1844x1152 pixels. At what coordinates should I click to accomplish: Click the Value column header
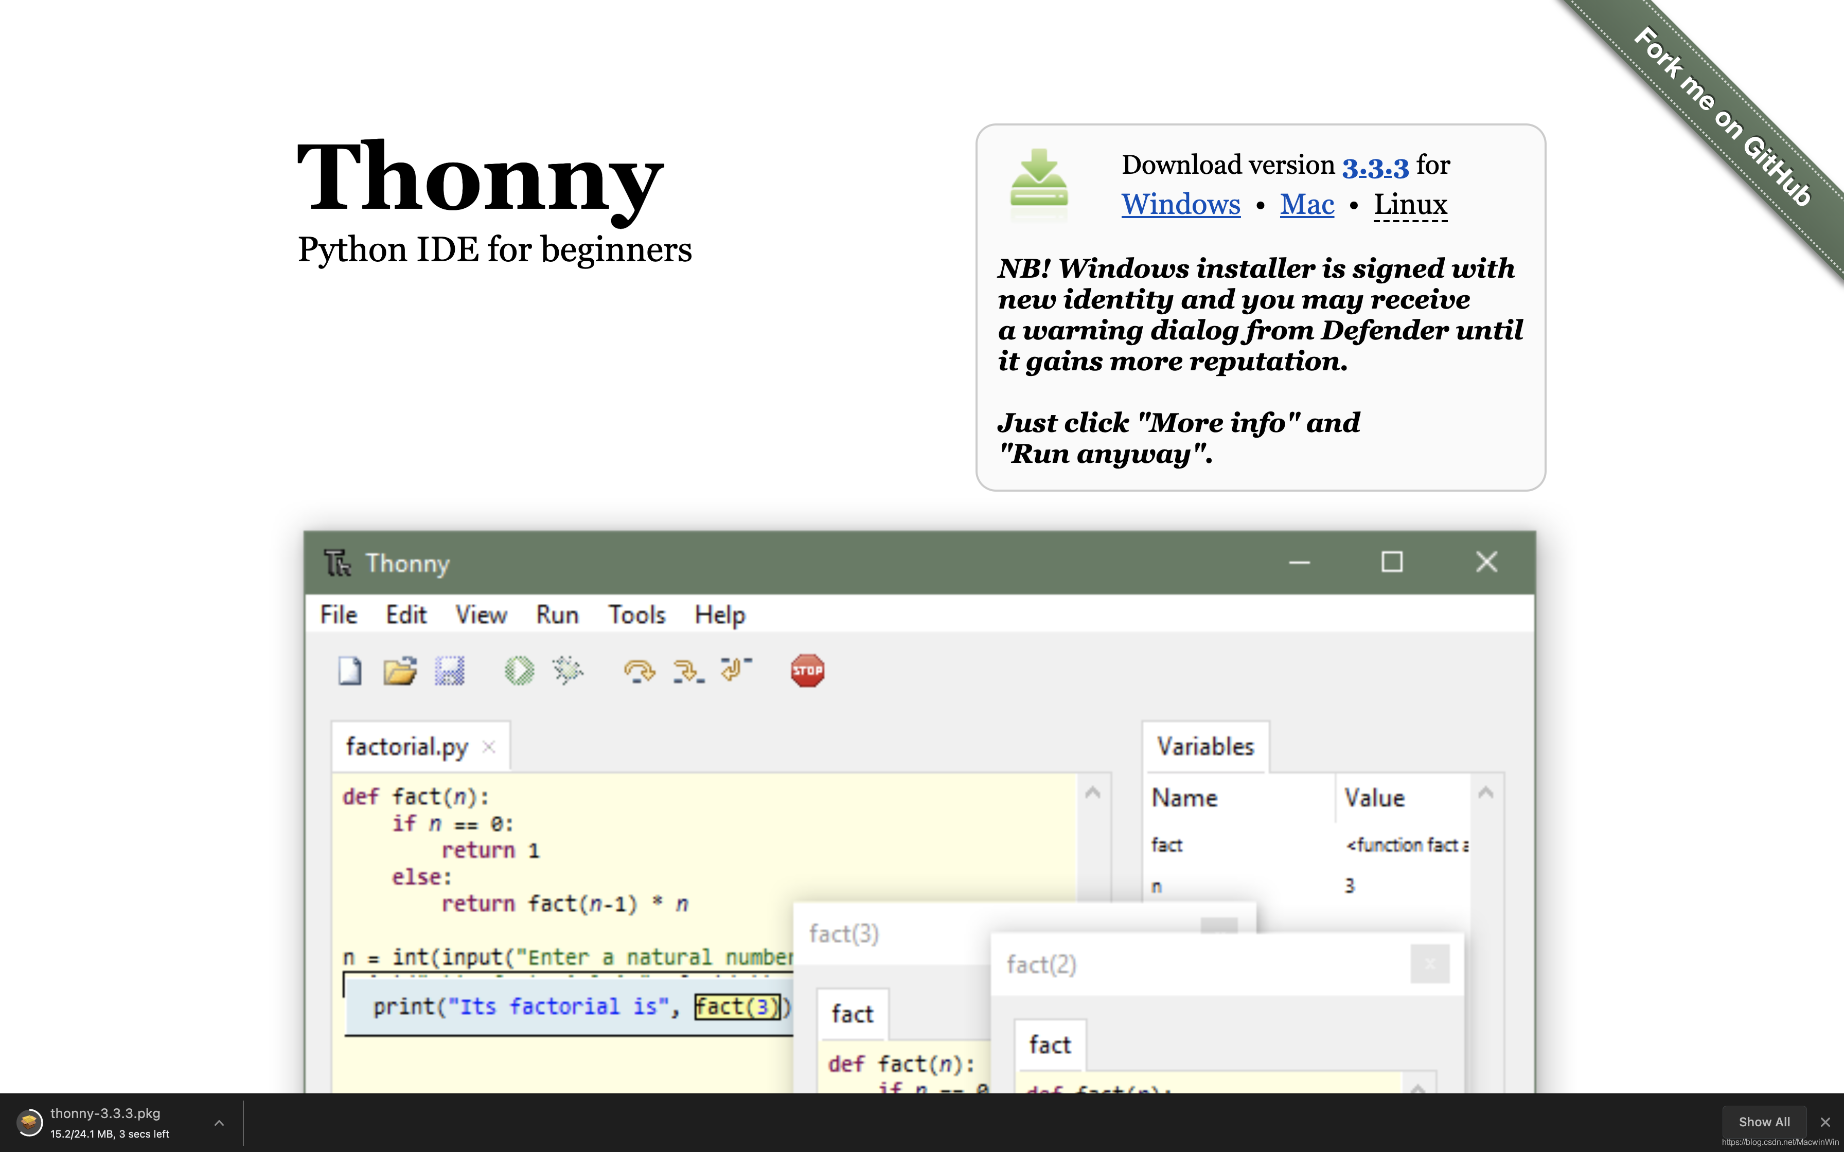coord(1374,798)
